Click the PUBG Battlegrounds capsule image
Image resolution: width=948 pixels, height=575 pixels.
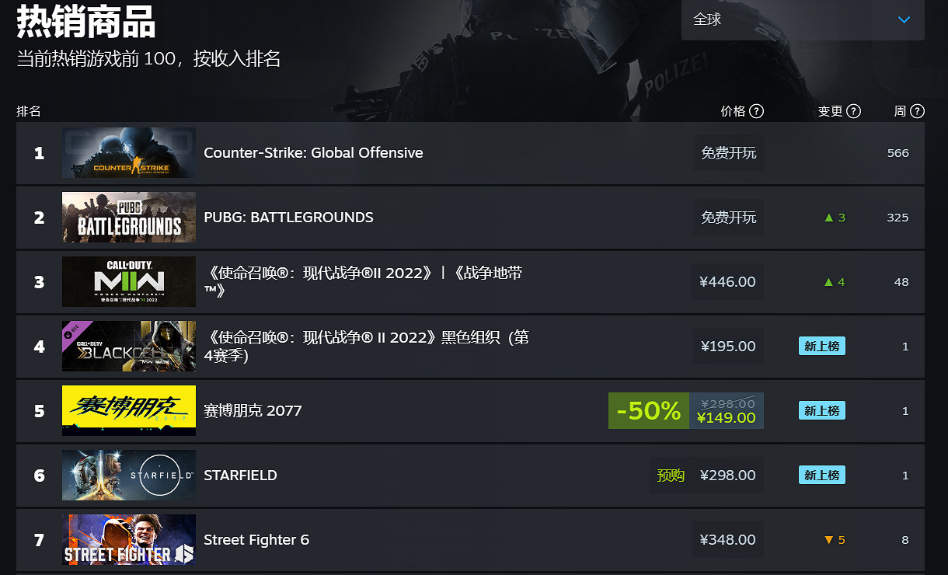(128, 218)
